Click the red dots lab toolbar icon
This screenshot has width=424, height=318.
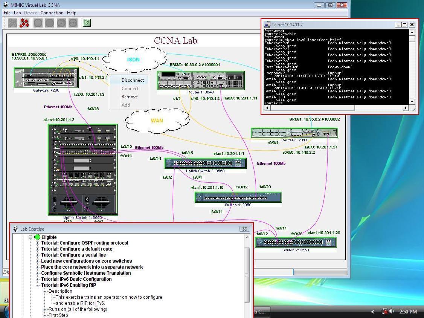point(24,23)
